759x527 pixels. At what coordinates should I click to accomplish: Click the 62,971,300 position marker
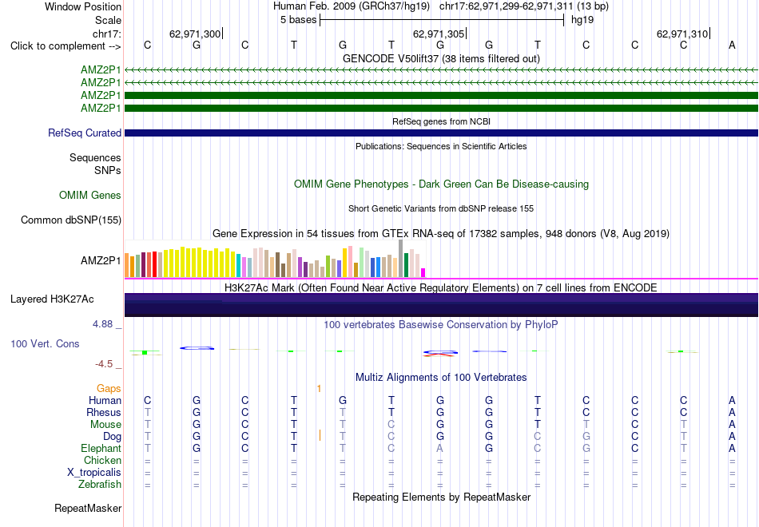point(195,34)
